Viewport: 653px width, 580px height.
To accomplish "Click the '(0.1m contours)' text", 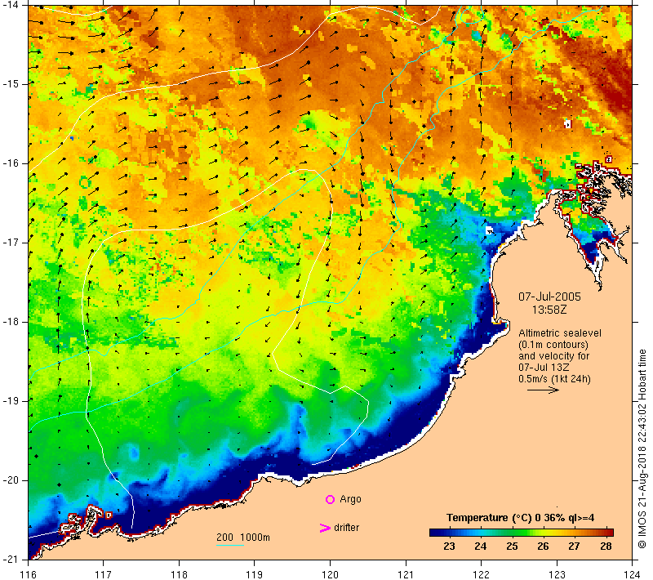I will point(553,345).
